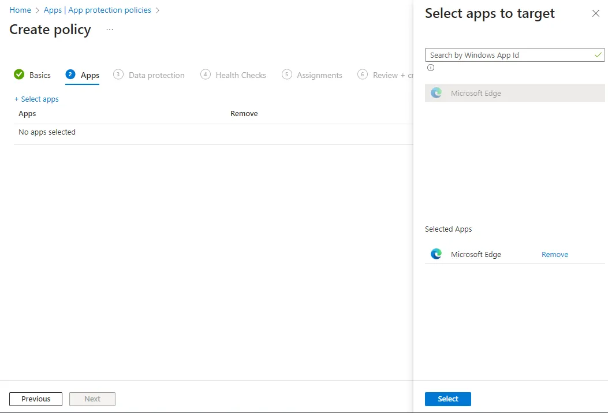Screen dimensions: 608x413
Task: Click the green validation checkmark in search field
Action: (598, 55)
